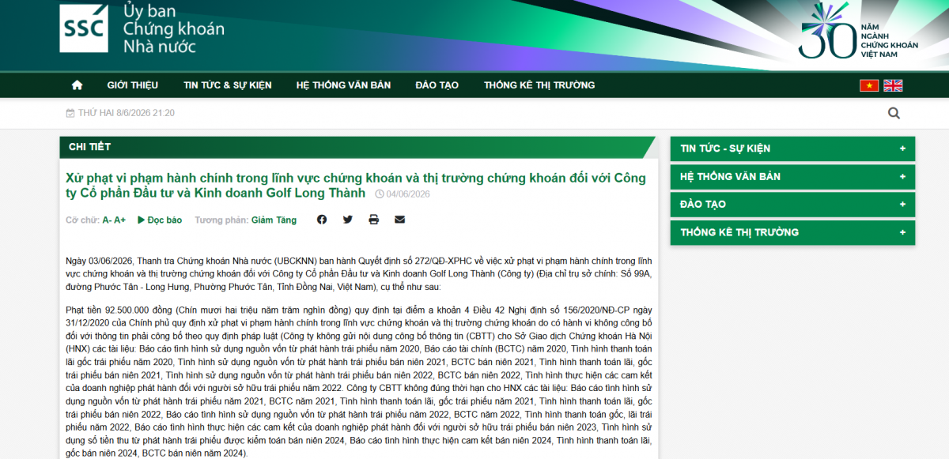Increase contrast with Tăng

[286, 220]
